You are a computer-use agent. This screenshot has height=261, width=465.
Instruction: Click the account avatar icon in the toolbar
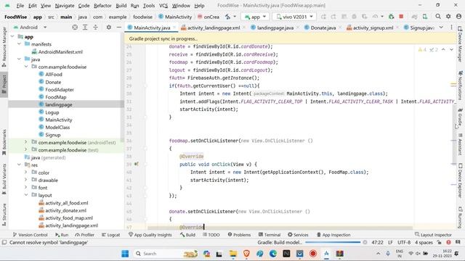point(458,17)
